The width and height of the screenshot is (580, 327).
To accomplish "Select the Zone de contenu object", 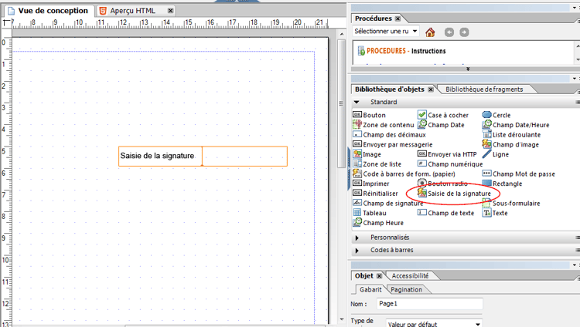I will tap(384, 125).
